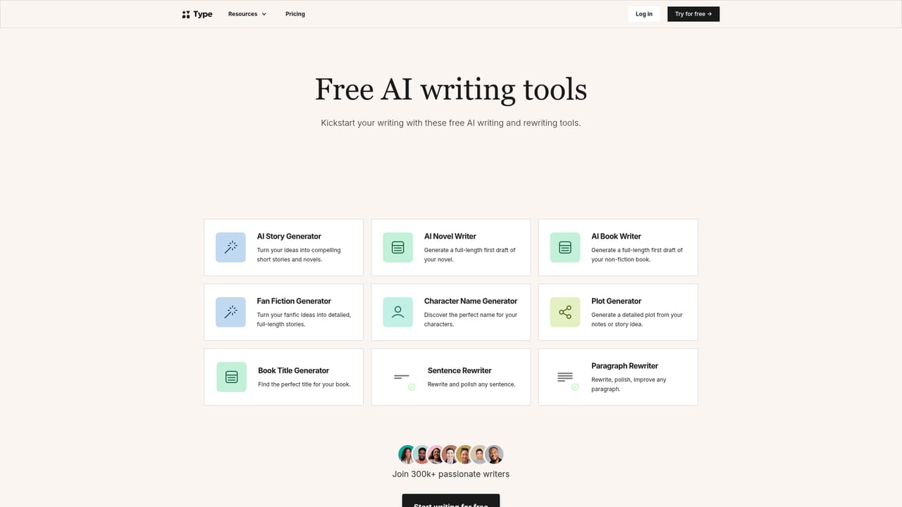Click 'Turn your fanfic ideas' description text

tap(304, 320)
